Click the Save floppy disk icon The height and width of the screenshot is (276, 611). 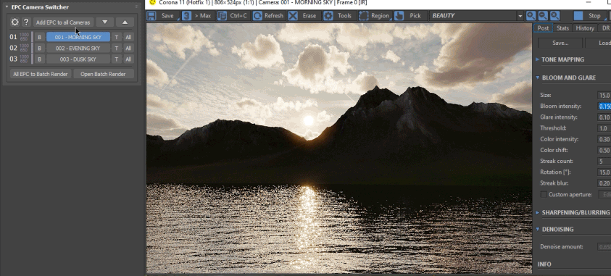tap(151, 15)
